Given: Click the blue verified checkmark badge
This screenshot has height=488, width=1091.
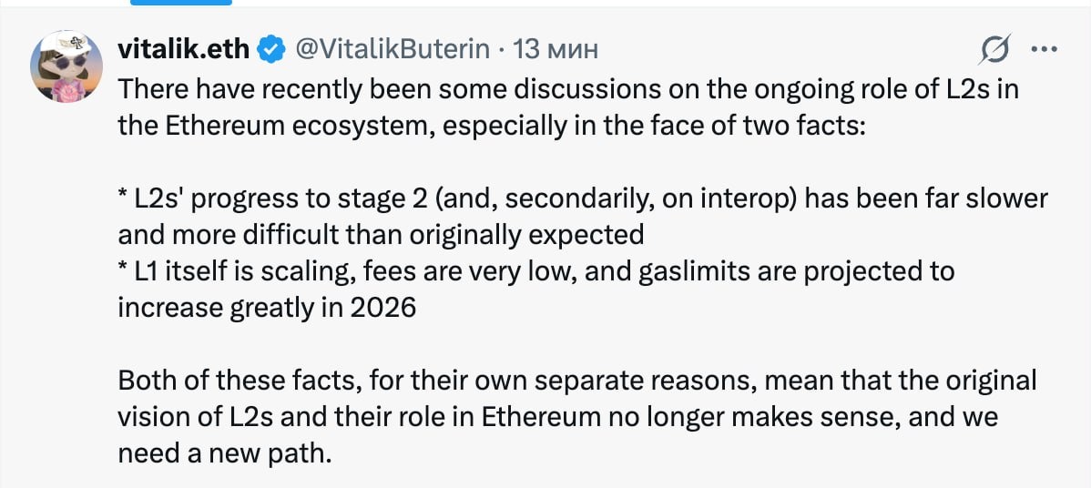Looking at the screenshot, I should point(270,49).
